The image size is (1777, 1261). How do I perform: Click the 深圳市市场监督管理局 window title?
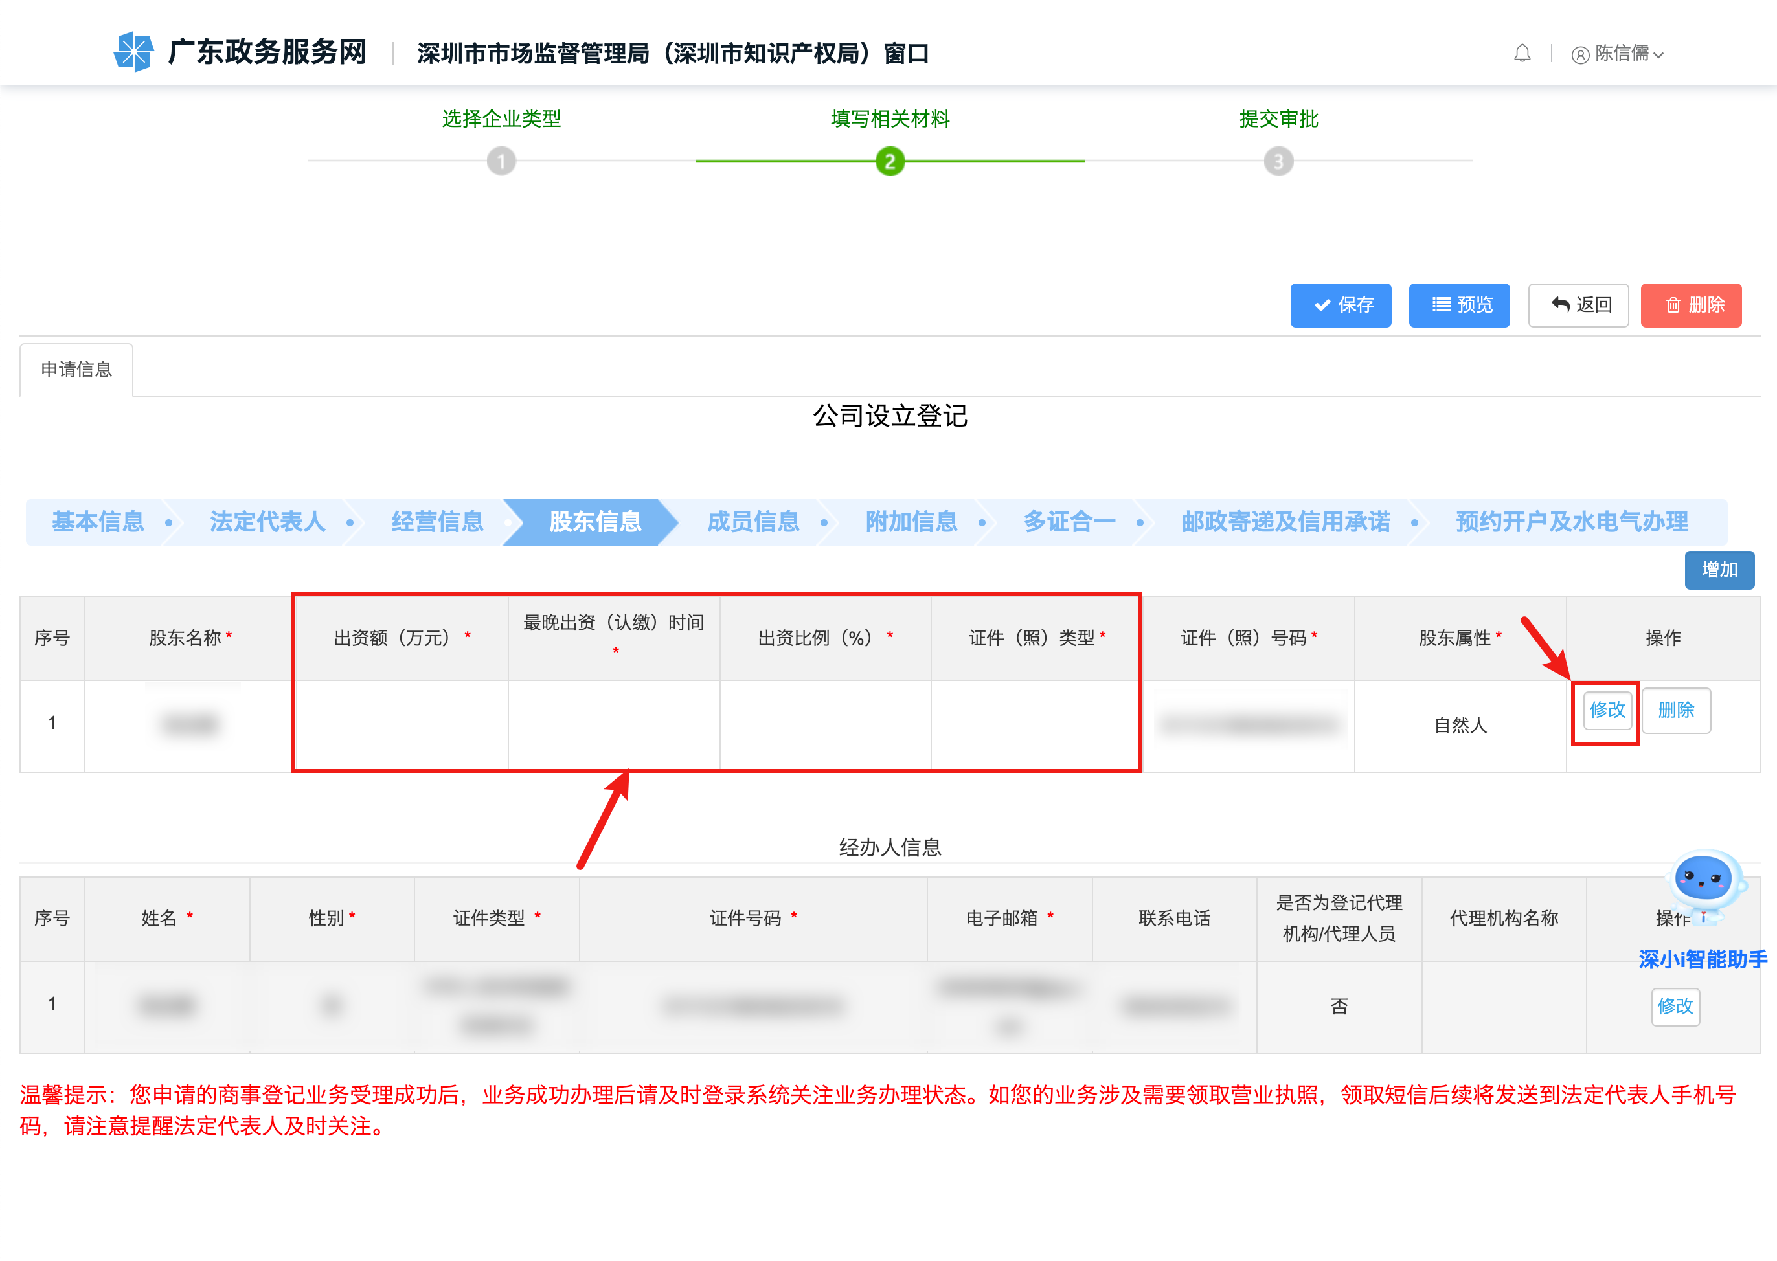pyautogui.click(x=673, y=54)
